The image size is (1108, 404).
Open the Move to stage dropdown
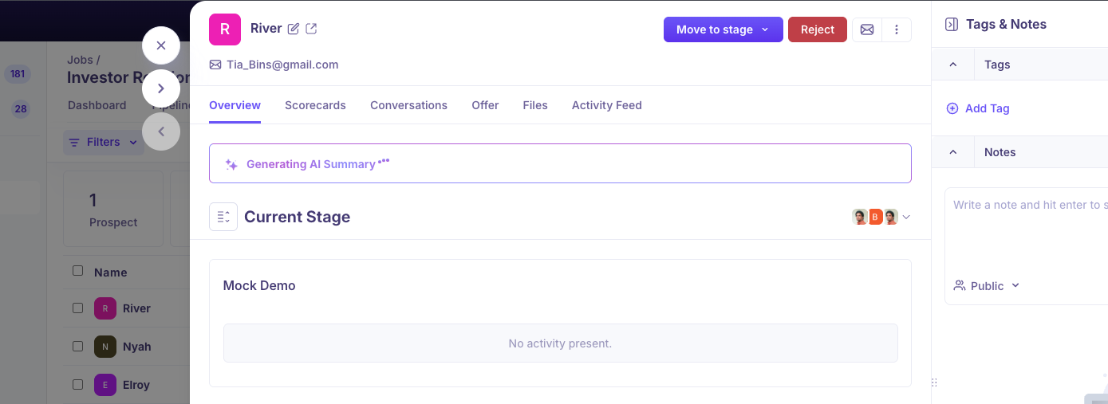[x=723, y=29]
